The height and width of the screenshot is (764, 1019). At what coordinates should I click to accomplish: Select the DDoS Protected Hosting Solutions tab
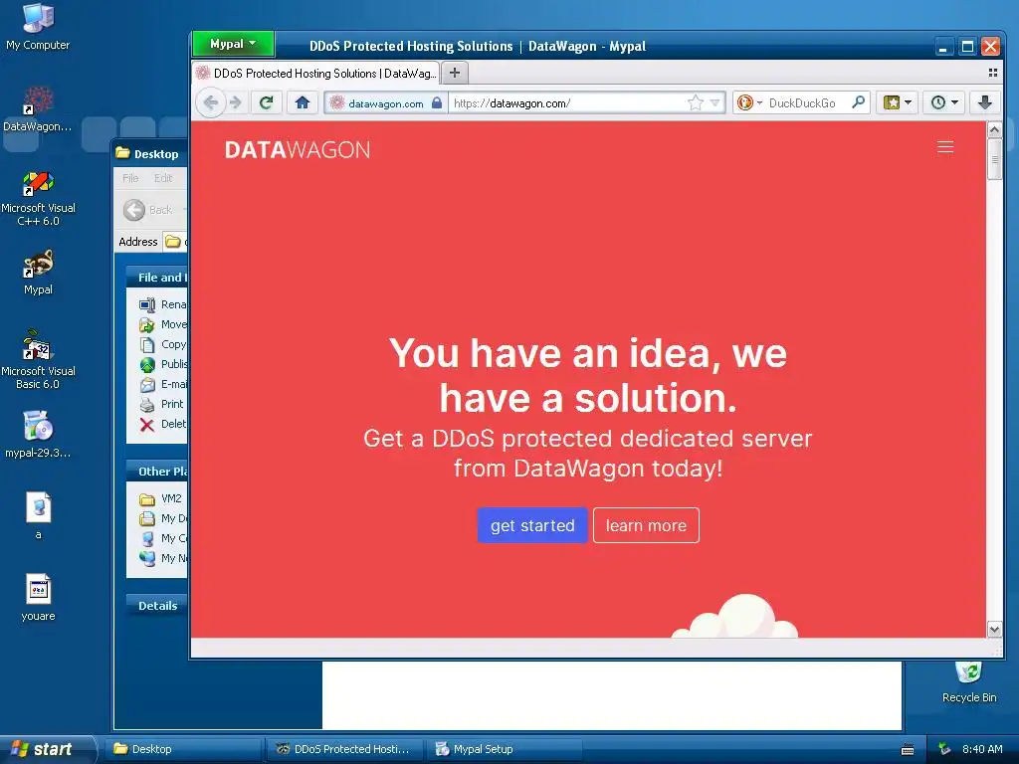(x=315, y=73)
